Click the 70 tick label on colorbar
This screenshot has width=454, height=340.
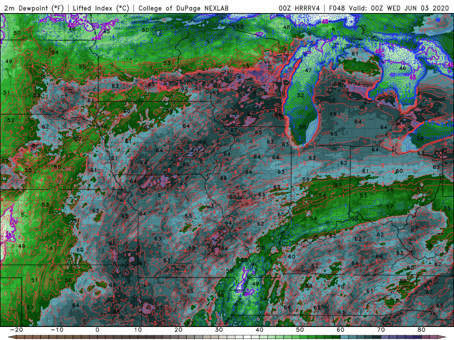(x=381, y=330)
